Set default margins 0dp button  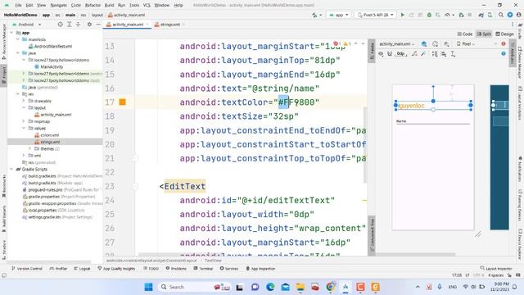point(401,54)
